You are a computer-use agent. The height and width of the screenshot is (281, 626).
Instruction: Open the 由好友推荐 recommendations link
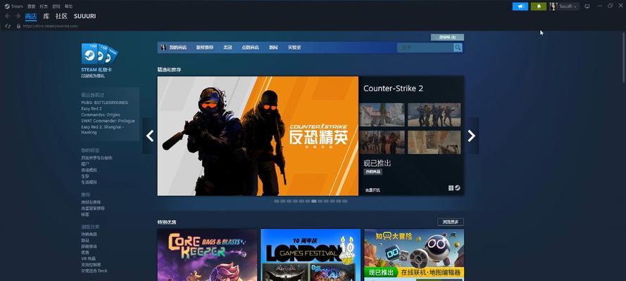point(91,202)
